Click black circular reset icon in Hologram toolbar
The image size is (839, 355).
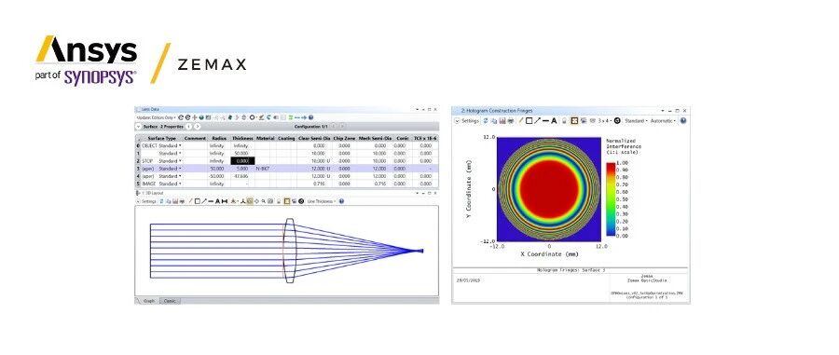(x=617, y=121)
